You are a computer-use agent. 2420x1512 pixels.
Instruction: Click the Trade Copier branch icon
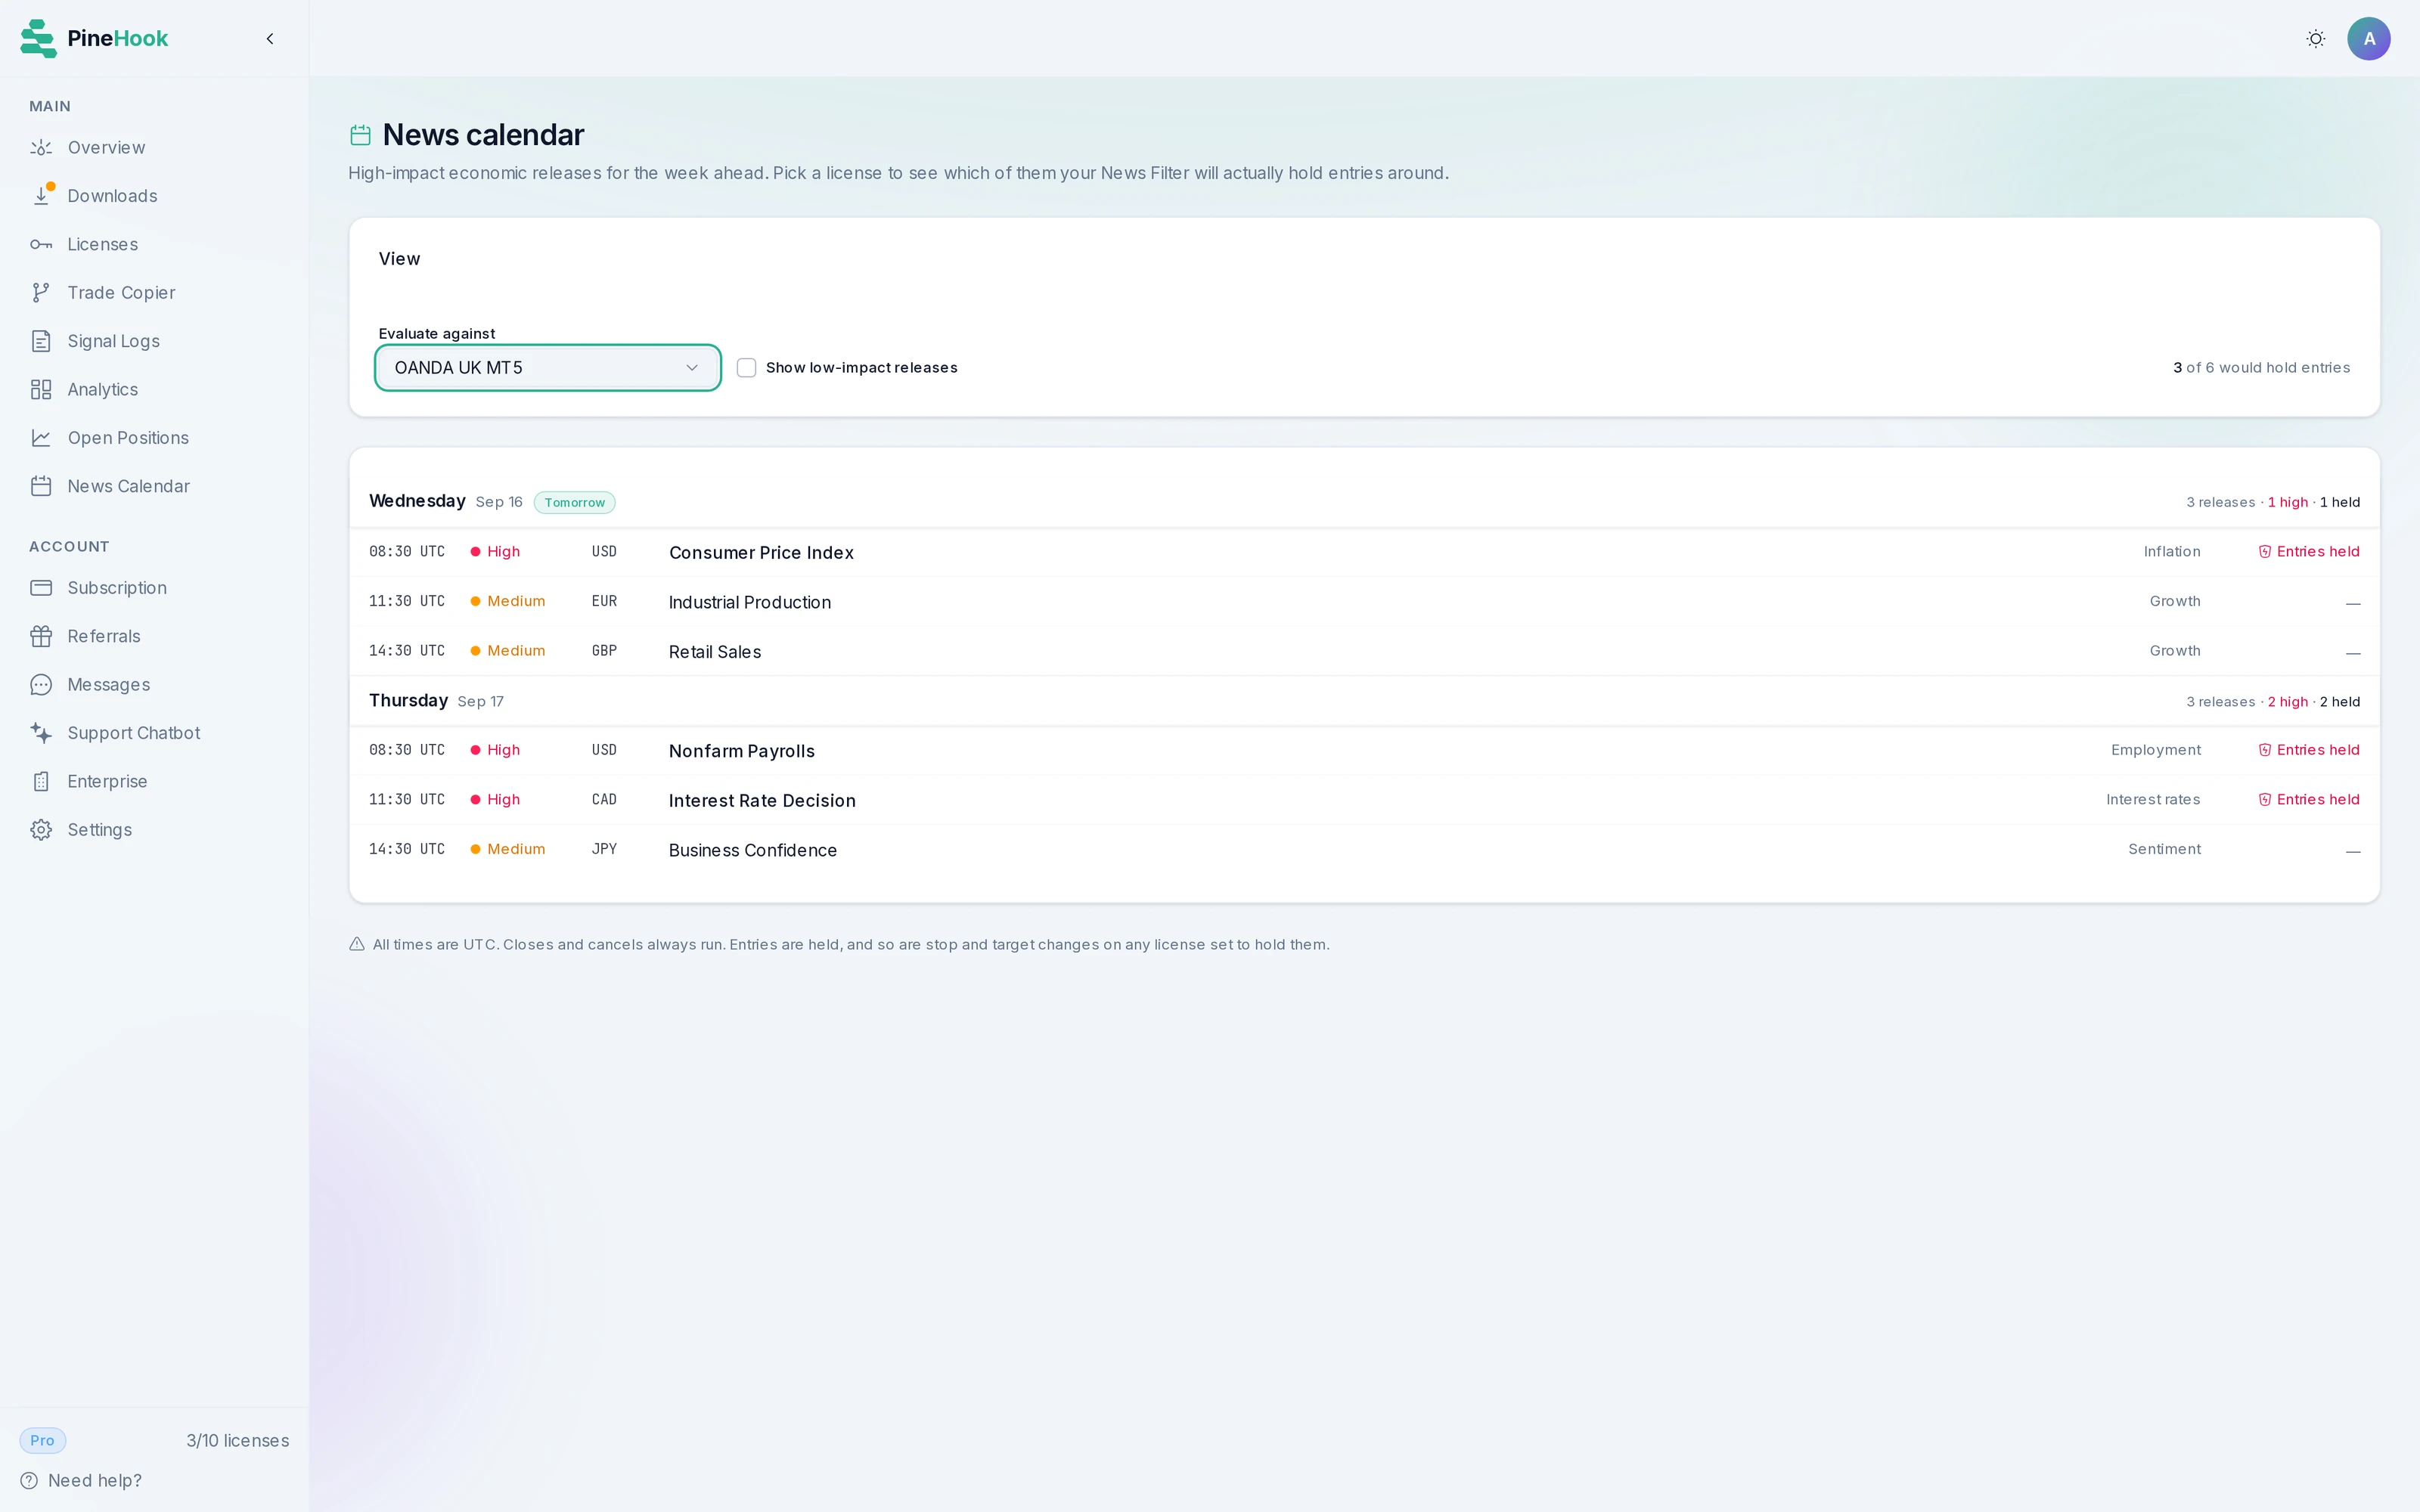41,293
